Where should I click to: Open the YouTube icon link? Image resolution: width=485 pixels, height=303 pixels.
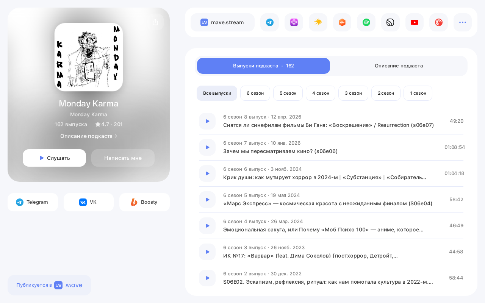[415, 22]
